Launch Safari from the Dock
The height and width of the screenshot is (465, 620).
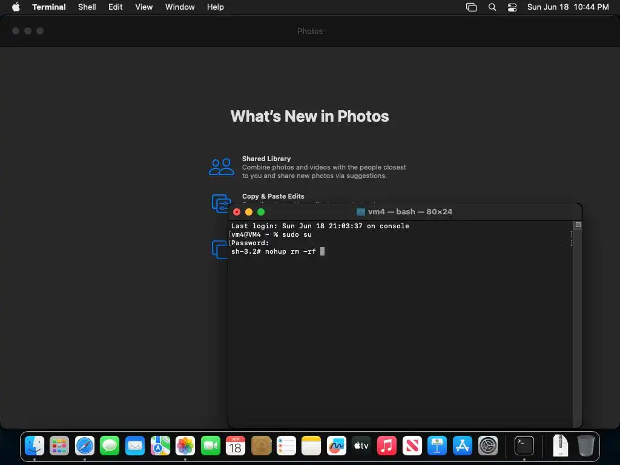coord(85,446)
